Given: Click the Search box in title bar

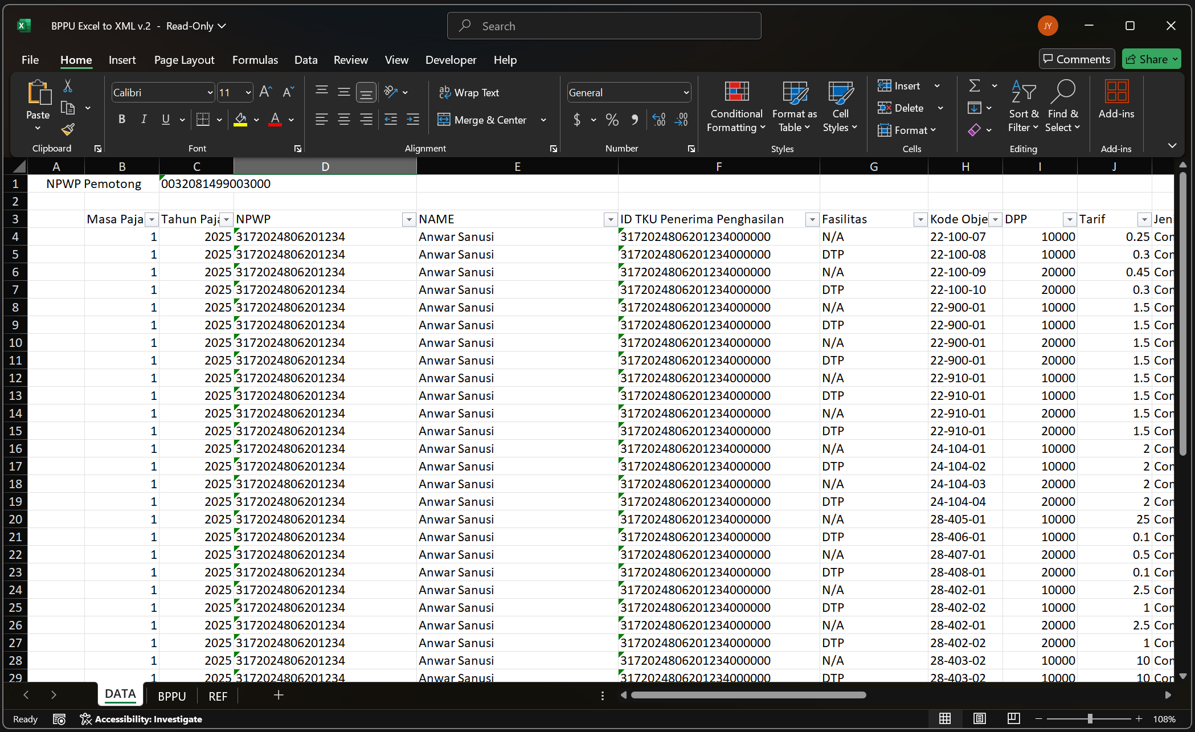Looking at the screenshot, I should (x=604, y=26).
